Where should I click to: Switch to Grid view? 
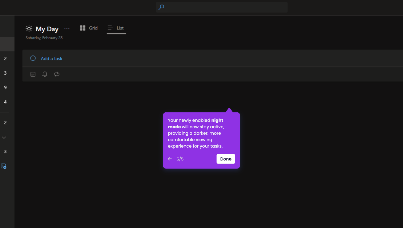89,28
